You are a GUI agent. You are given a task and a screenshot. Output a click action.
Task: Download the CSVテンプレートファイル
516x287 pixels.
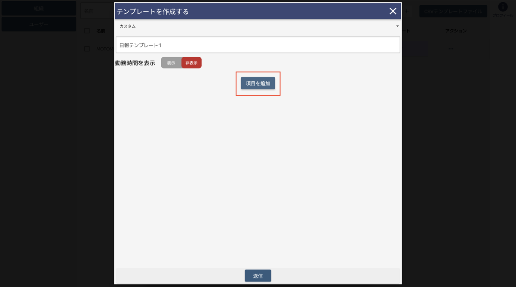453,10
